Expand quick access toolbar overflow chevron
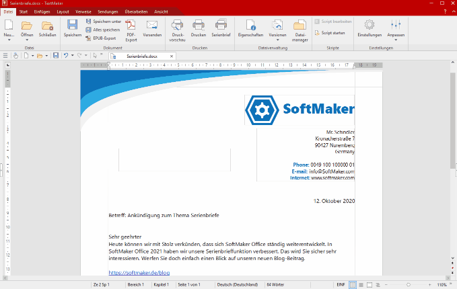Viewport: 457px width, 289px height. (102, 54)
